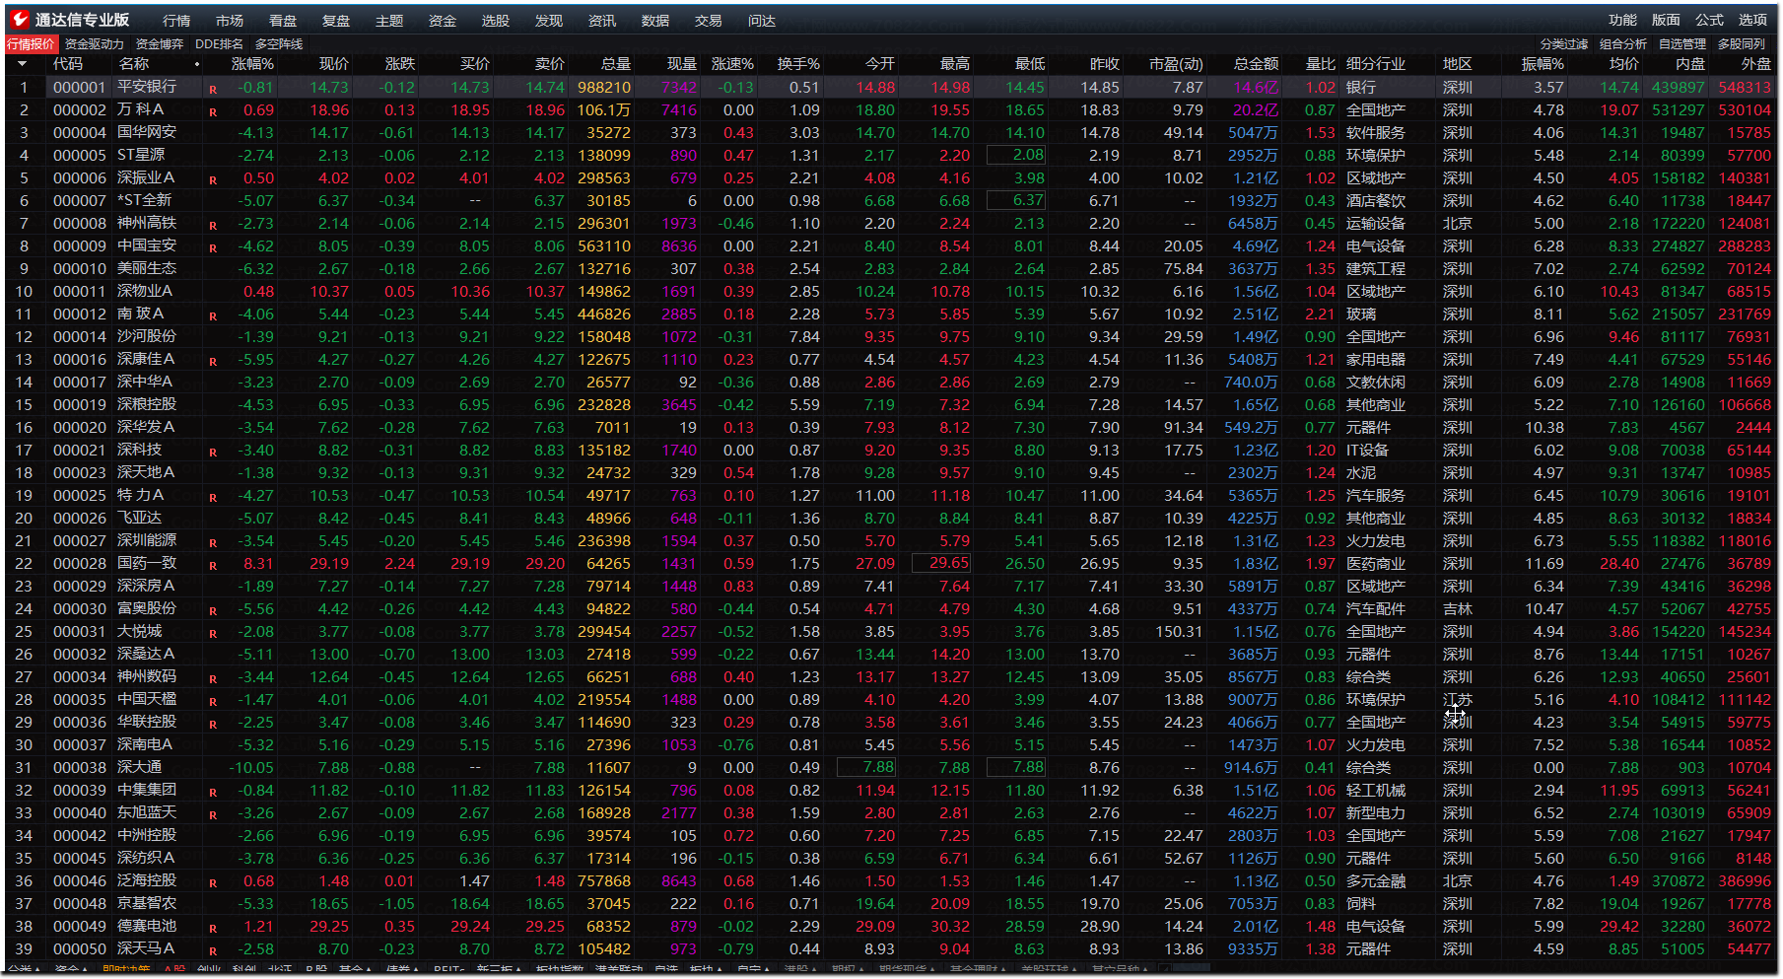1783x979 pixels.
Task: Switch to the 资金驱动力 tab
Action: coord(95,44)
